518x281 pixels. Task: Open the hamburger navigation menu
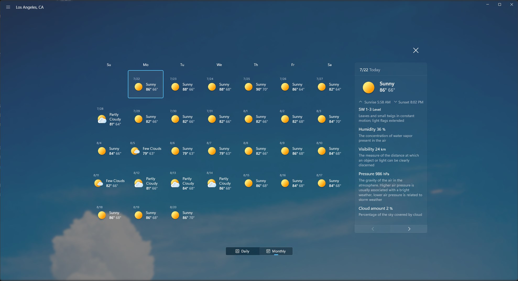tap(8, 7)
